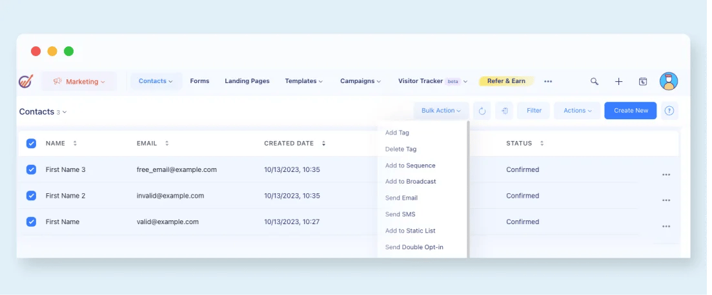Select Add Tag from bulk menu
712x295 pixels.
coord(397,133)
